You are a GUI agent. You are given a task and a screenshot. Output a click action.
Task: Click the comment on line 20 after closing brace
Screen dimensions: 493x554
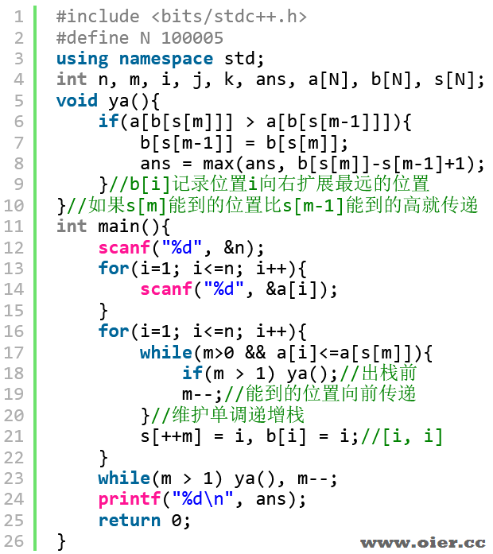[227, 415]
